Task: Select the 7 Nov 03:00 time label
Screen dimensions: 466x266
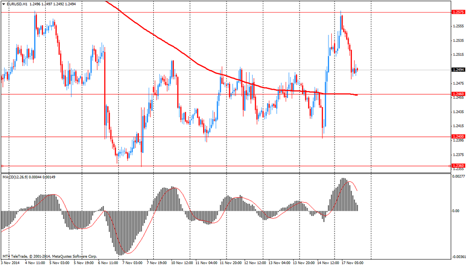Action: [x=132, y=263]
